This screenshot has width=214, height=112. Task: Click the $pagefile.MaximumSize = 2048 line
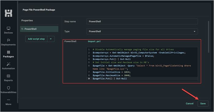point(112,75)
